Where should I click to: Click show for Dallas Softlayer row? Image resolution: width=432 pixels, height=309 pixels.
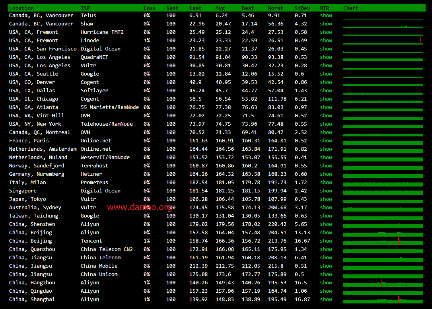click(326, 91)
